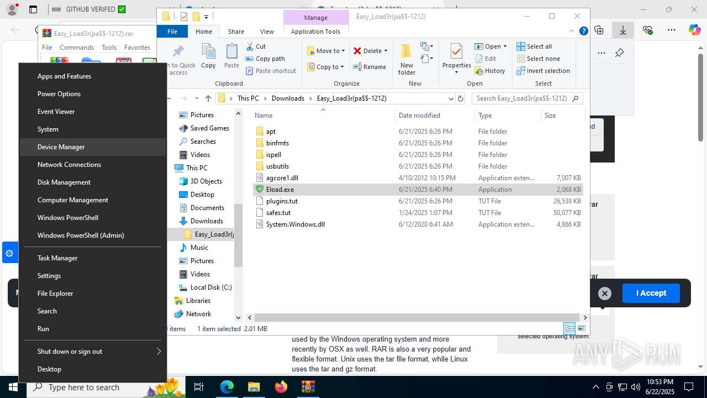Click the Up arrow navigation button
Viewport: 707px width, 398px height.
(208, 98)
